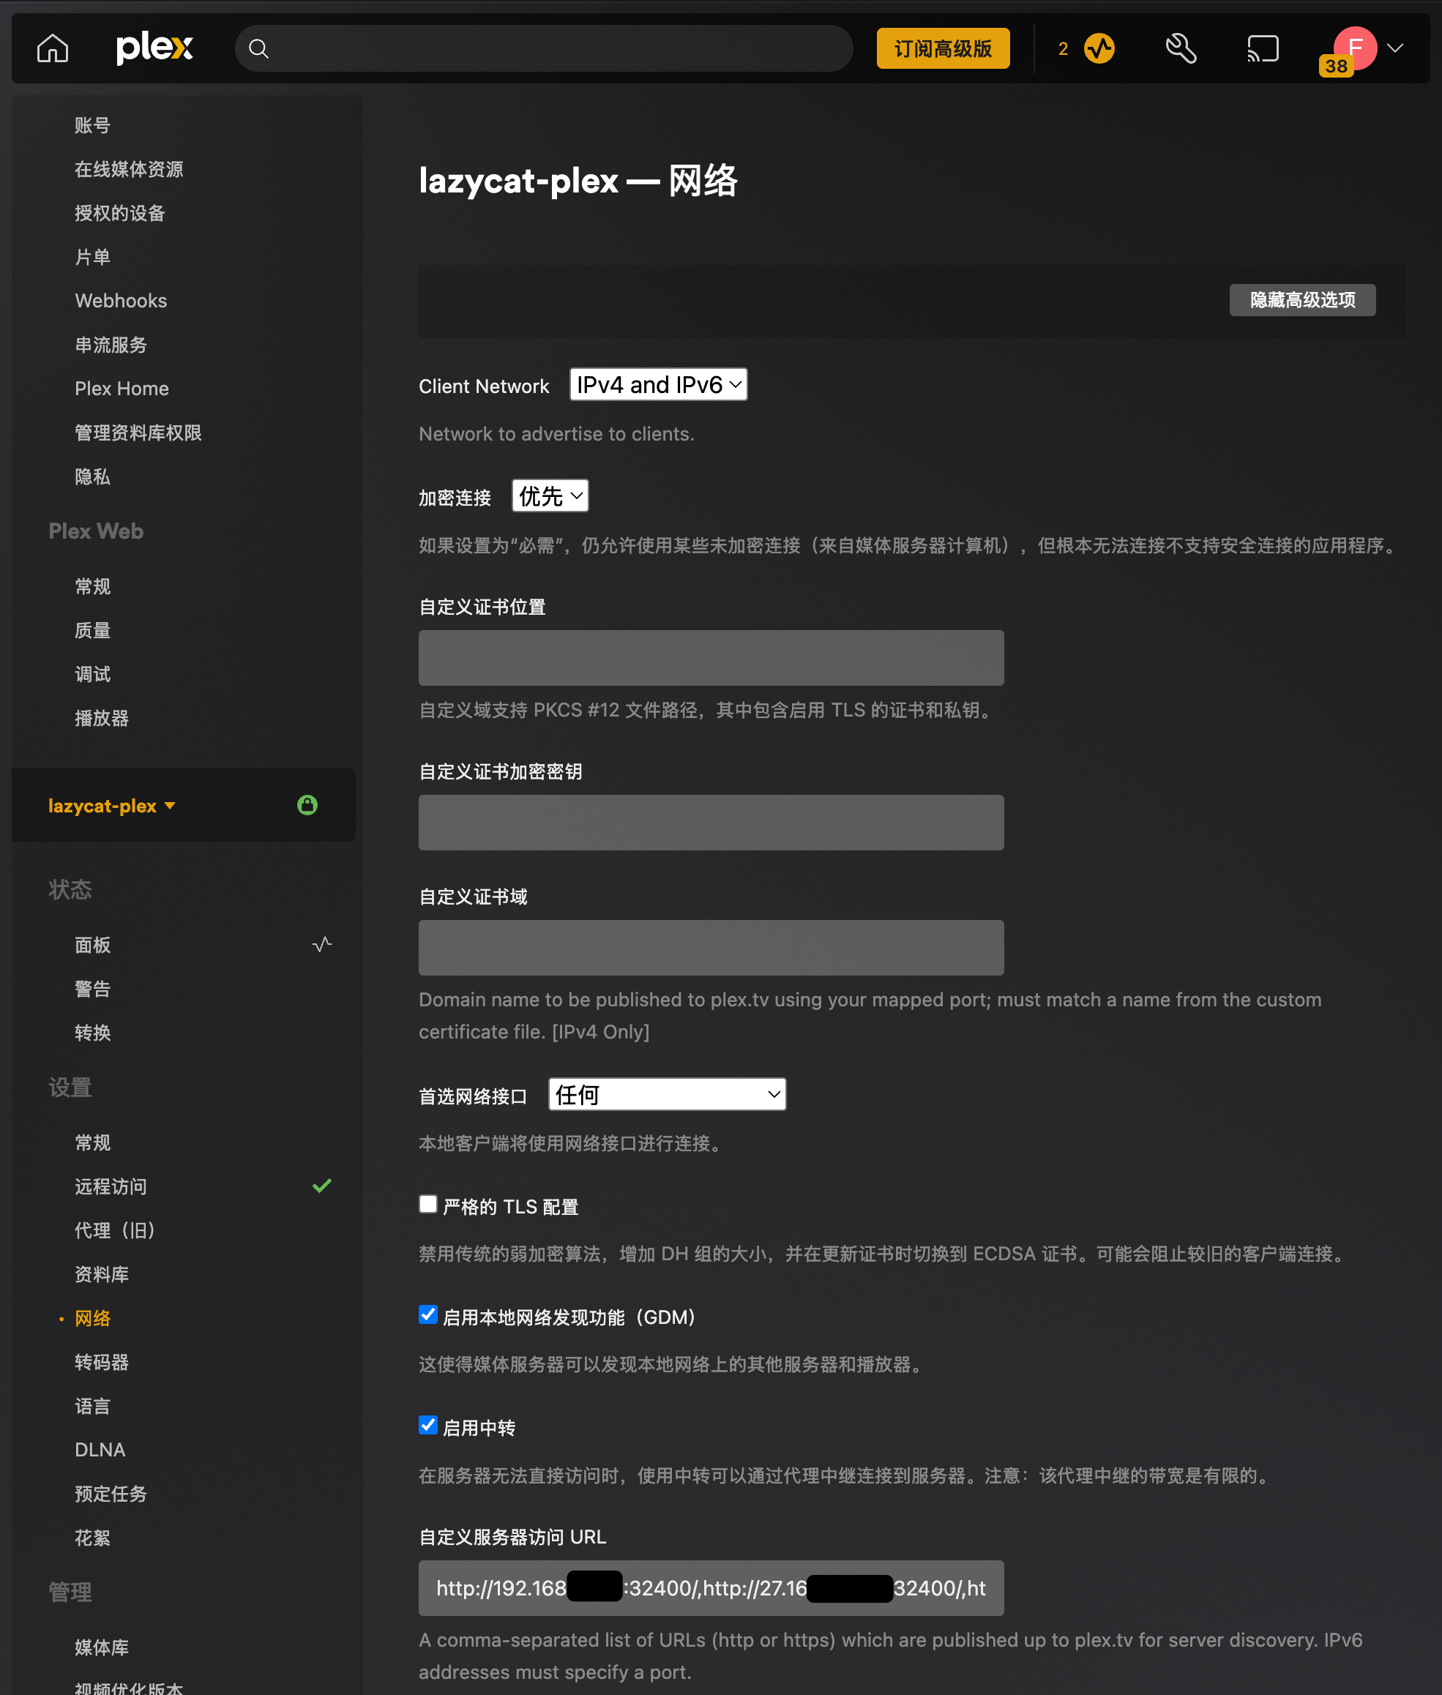1442x1695 pixels.
Task: Open settings via the wrench icon
Action: pyautogui.click(x=1181, y=48)
